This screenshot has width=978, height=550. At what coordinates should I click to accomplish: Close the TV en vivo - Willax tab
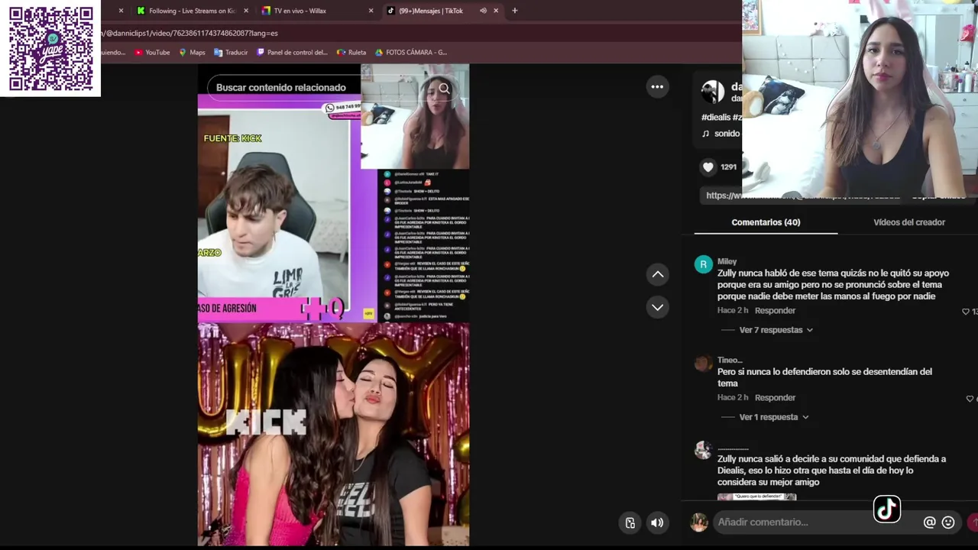point(371,11)
